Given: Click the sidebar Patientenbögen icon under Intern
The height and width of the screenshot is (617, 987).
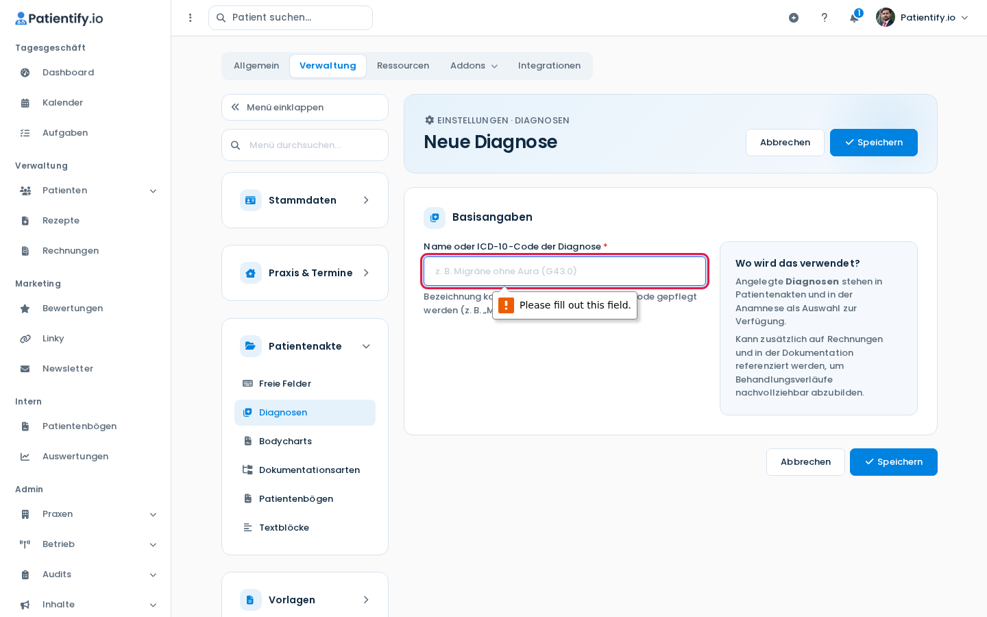Looking at the screenshot, I should (x=25, y=426).
